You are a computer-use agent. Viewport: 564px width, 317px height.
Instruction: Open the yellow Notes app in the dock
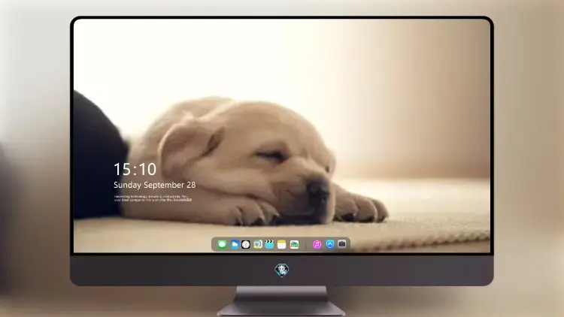[x=282, y=244]
